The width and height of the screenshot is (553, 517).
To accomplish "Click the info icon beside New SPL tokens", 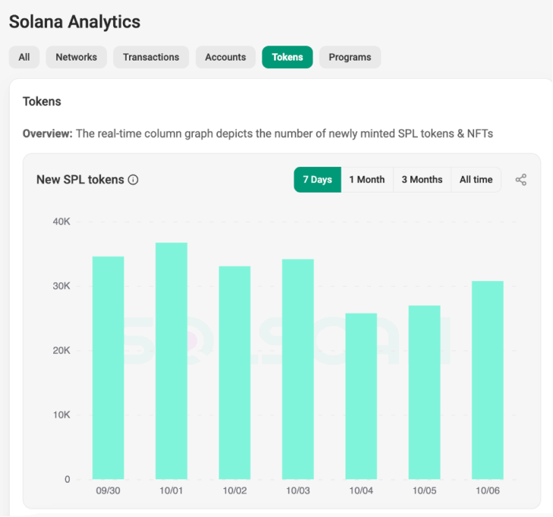I will (134, 180).
